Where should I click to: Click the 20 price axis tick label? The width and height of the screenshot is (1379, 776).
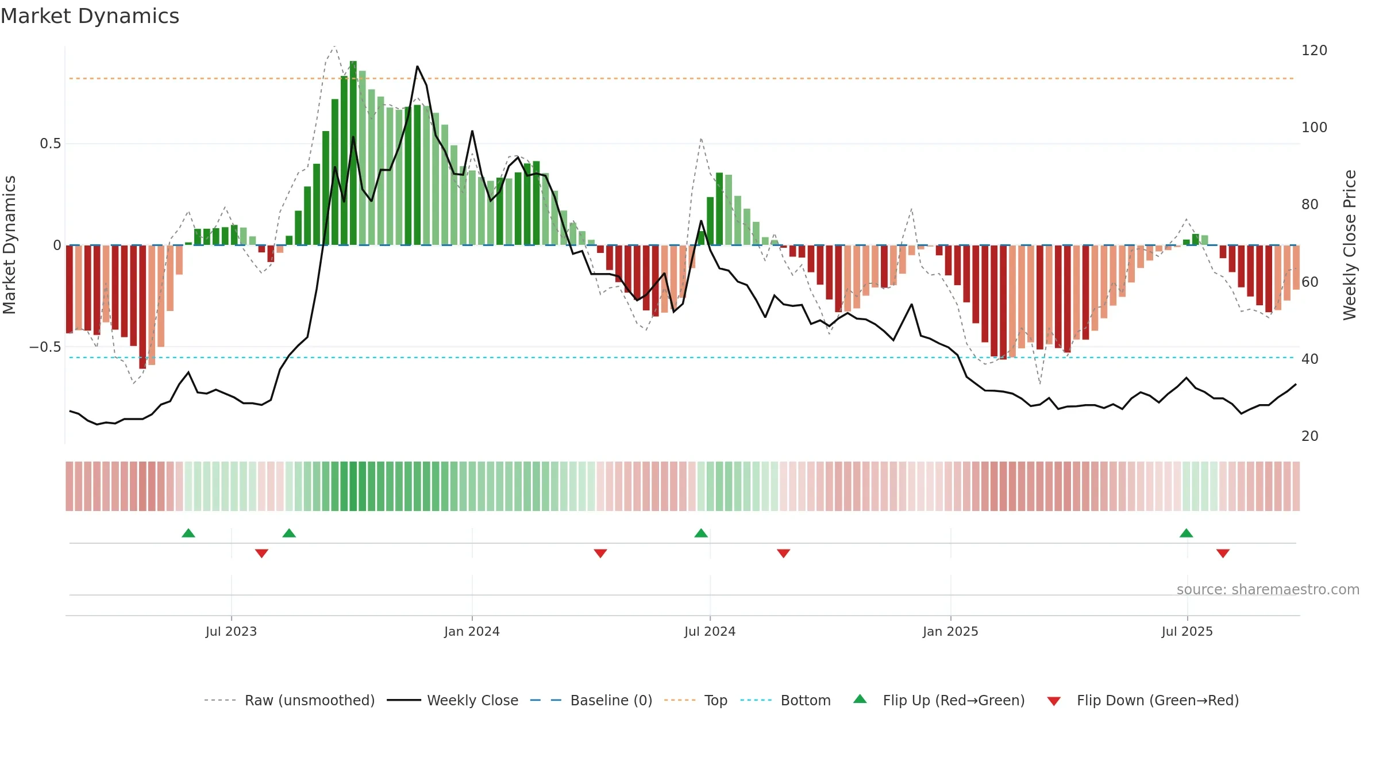[x=1310, y=436]
